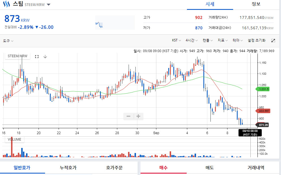This screenshot has width=281, height=175.
Task: Click the 161,567,139 KRW trade amount
Action: (258, 28)
